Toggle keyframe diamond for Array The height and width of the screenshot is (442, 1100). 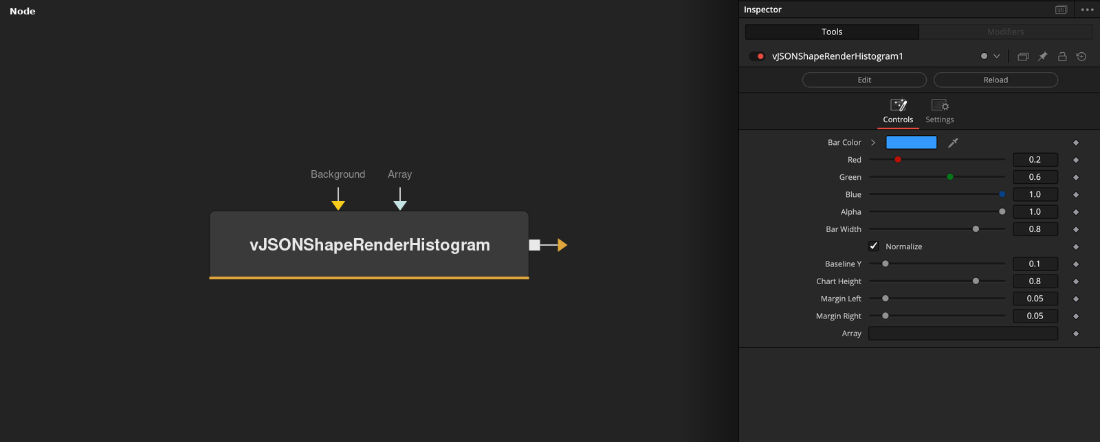click(x=1076, y=334)
